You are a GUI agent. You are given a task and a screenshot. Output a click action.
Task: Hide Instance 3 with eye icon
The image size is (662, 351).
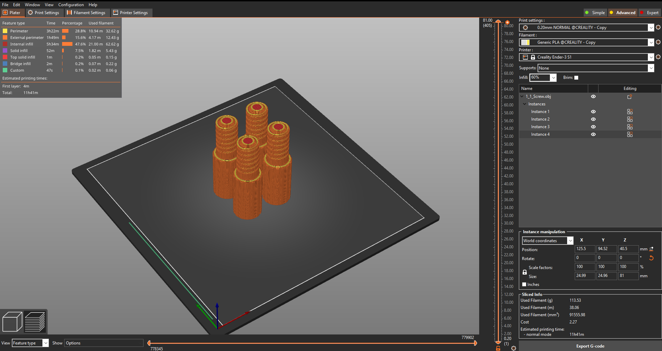593,127
